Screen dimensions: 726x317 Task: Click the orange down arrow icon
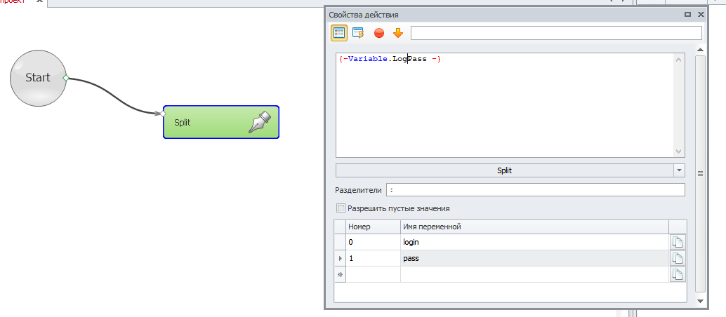coord(397,33)
